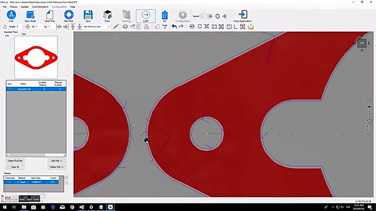The image size is (376, 211).
Task: Move part up with arrow icon
Action: click(x=73, y=26)
